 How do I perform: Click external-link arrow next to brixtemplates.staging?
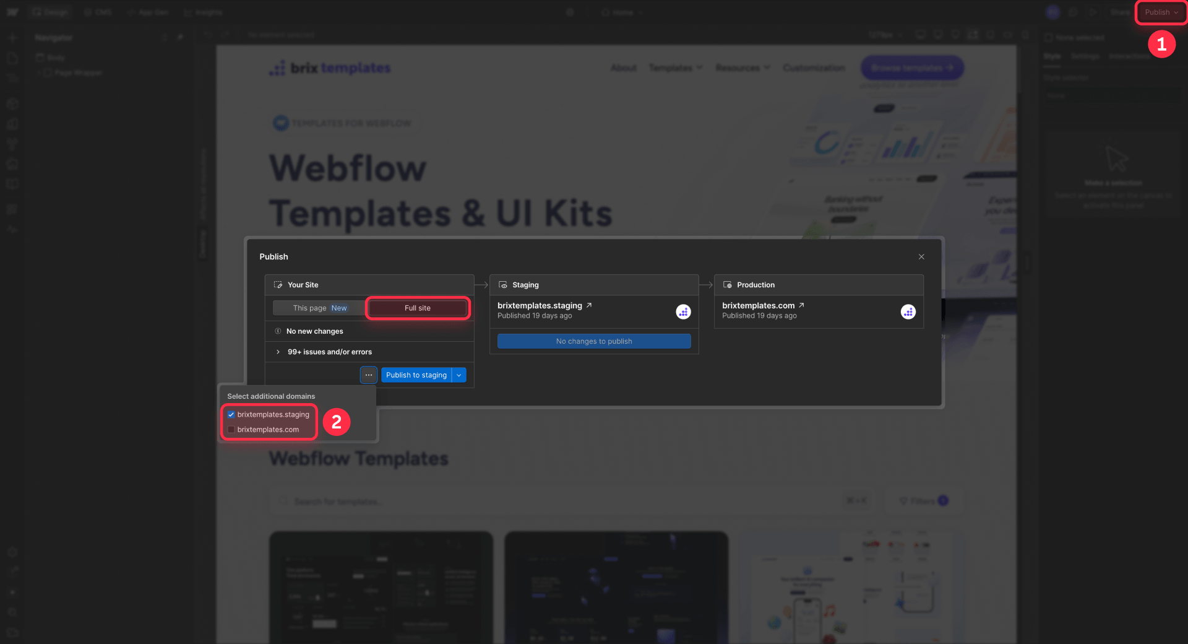(x=589, y=305)
